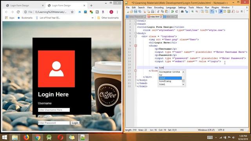The height and width of the screenshot is (141, 251).
Task: Toggle Synchronize vertical scrolling
Action: (x=202, y=11)
